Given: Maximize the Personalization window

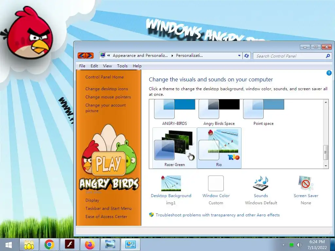Looking at the screenshot, I should click(x=316, y=47).
